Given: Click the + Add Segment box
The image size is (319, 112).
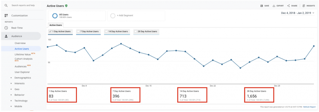Looking at the screenshot, I should pyautogui.click(x=136, y=16).
